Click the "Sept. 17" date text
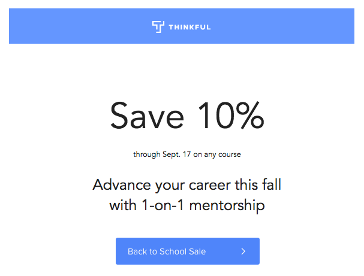This screenshot has width=364, height=276. click(176, 154)
